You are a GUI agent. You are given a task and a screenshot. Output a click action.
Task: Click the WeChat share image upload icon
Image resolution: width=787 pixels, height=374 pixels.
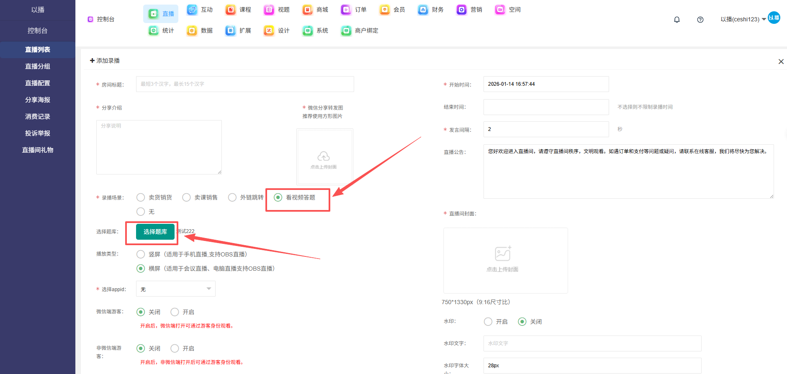[324, 157]
